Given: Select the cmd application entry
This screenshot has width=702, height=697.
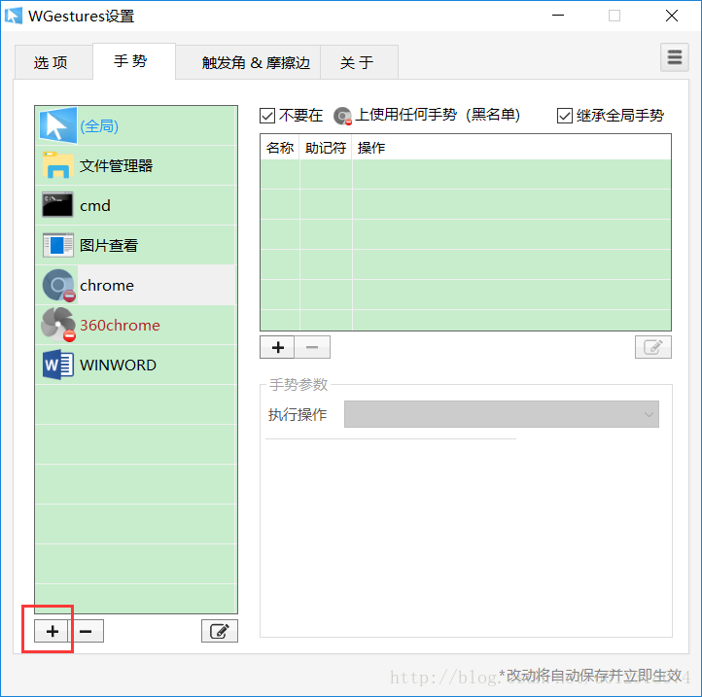Looking at the screenshot, I should [136, 205].
